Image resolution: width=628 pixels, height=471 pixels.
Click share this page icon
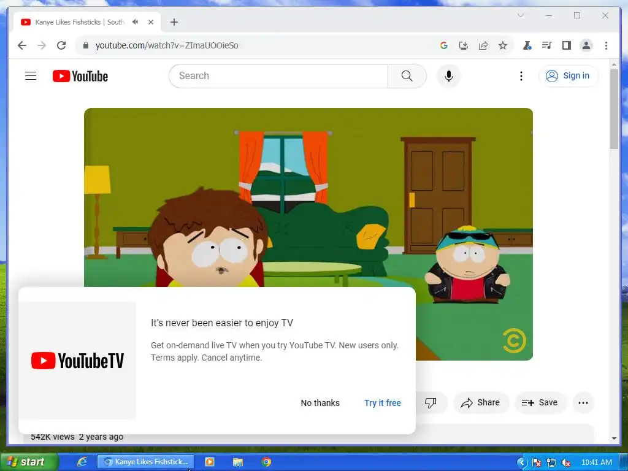(x=483, y=45)
